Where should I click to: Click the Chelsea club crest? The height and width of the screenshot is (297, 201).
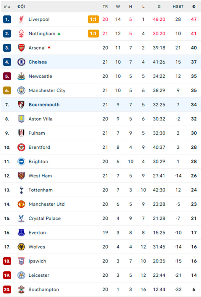coord(21,62)
